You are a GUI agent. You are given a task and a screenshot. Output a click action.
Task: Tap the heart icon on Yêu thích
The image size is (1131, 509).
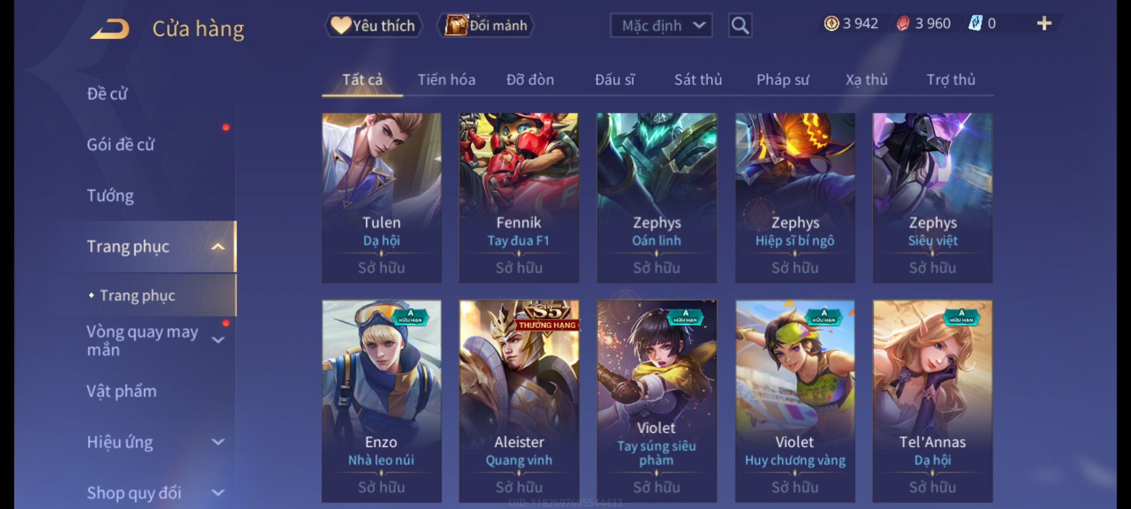[x=340, y=25]
